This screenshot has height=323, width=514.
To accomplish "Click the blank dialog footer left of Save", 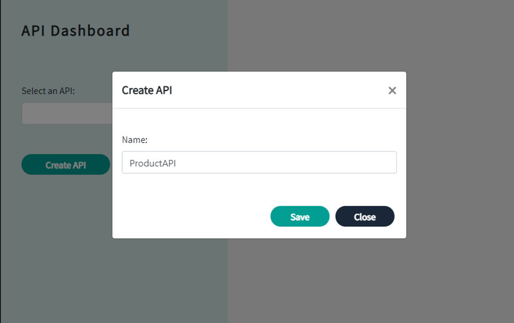I will (193, 217).
